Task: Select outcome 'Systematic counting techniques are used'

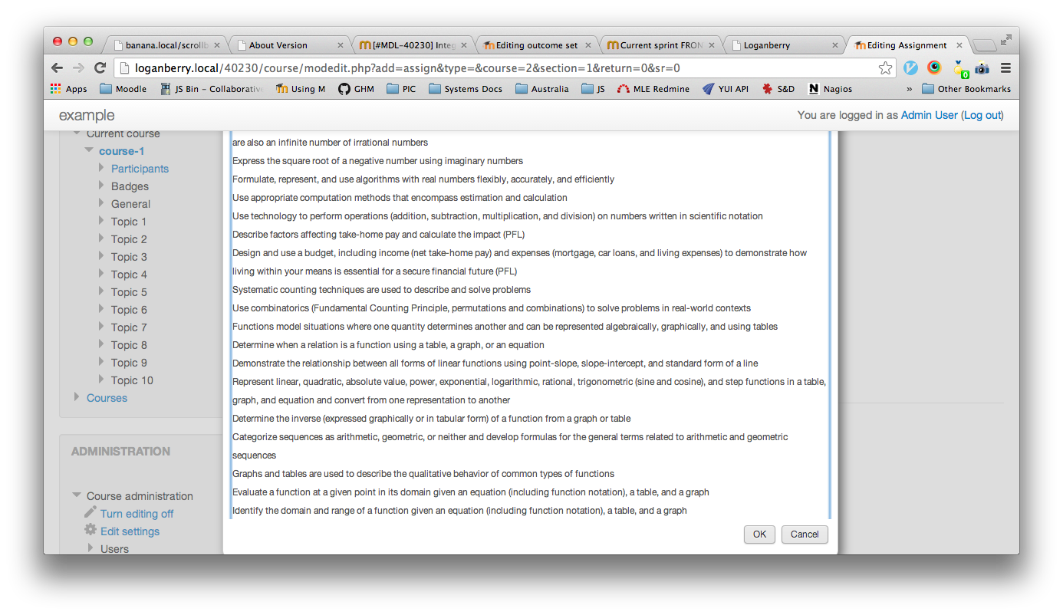Action: tap(381, 290)
